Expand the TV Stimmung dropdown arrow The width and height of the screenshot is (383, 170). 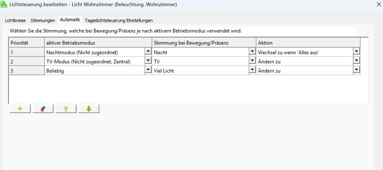[x=252, y=61]
